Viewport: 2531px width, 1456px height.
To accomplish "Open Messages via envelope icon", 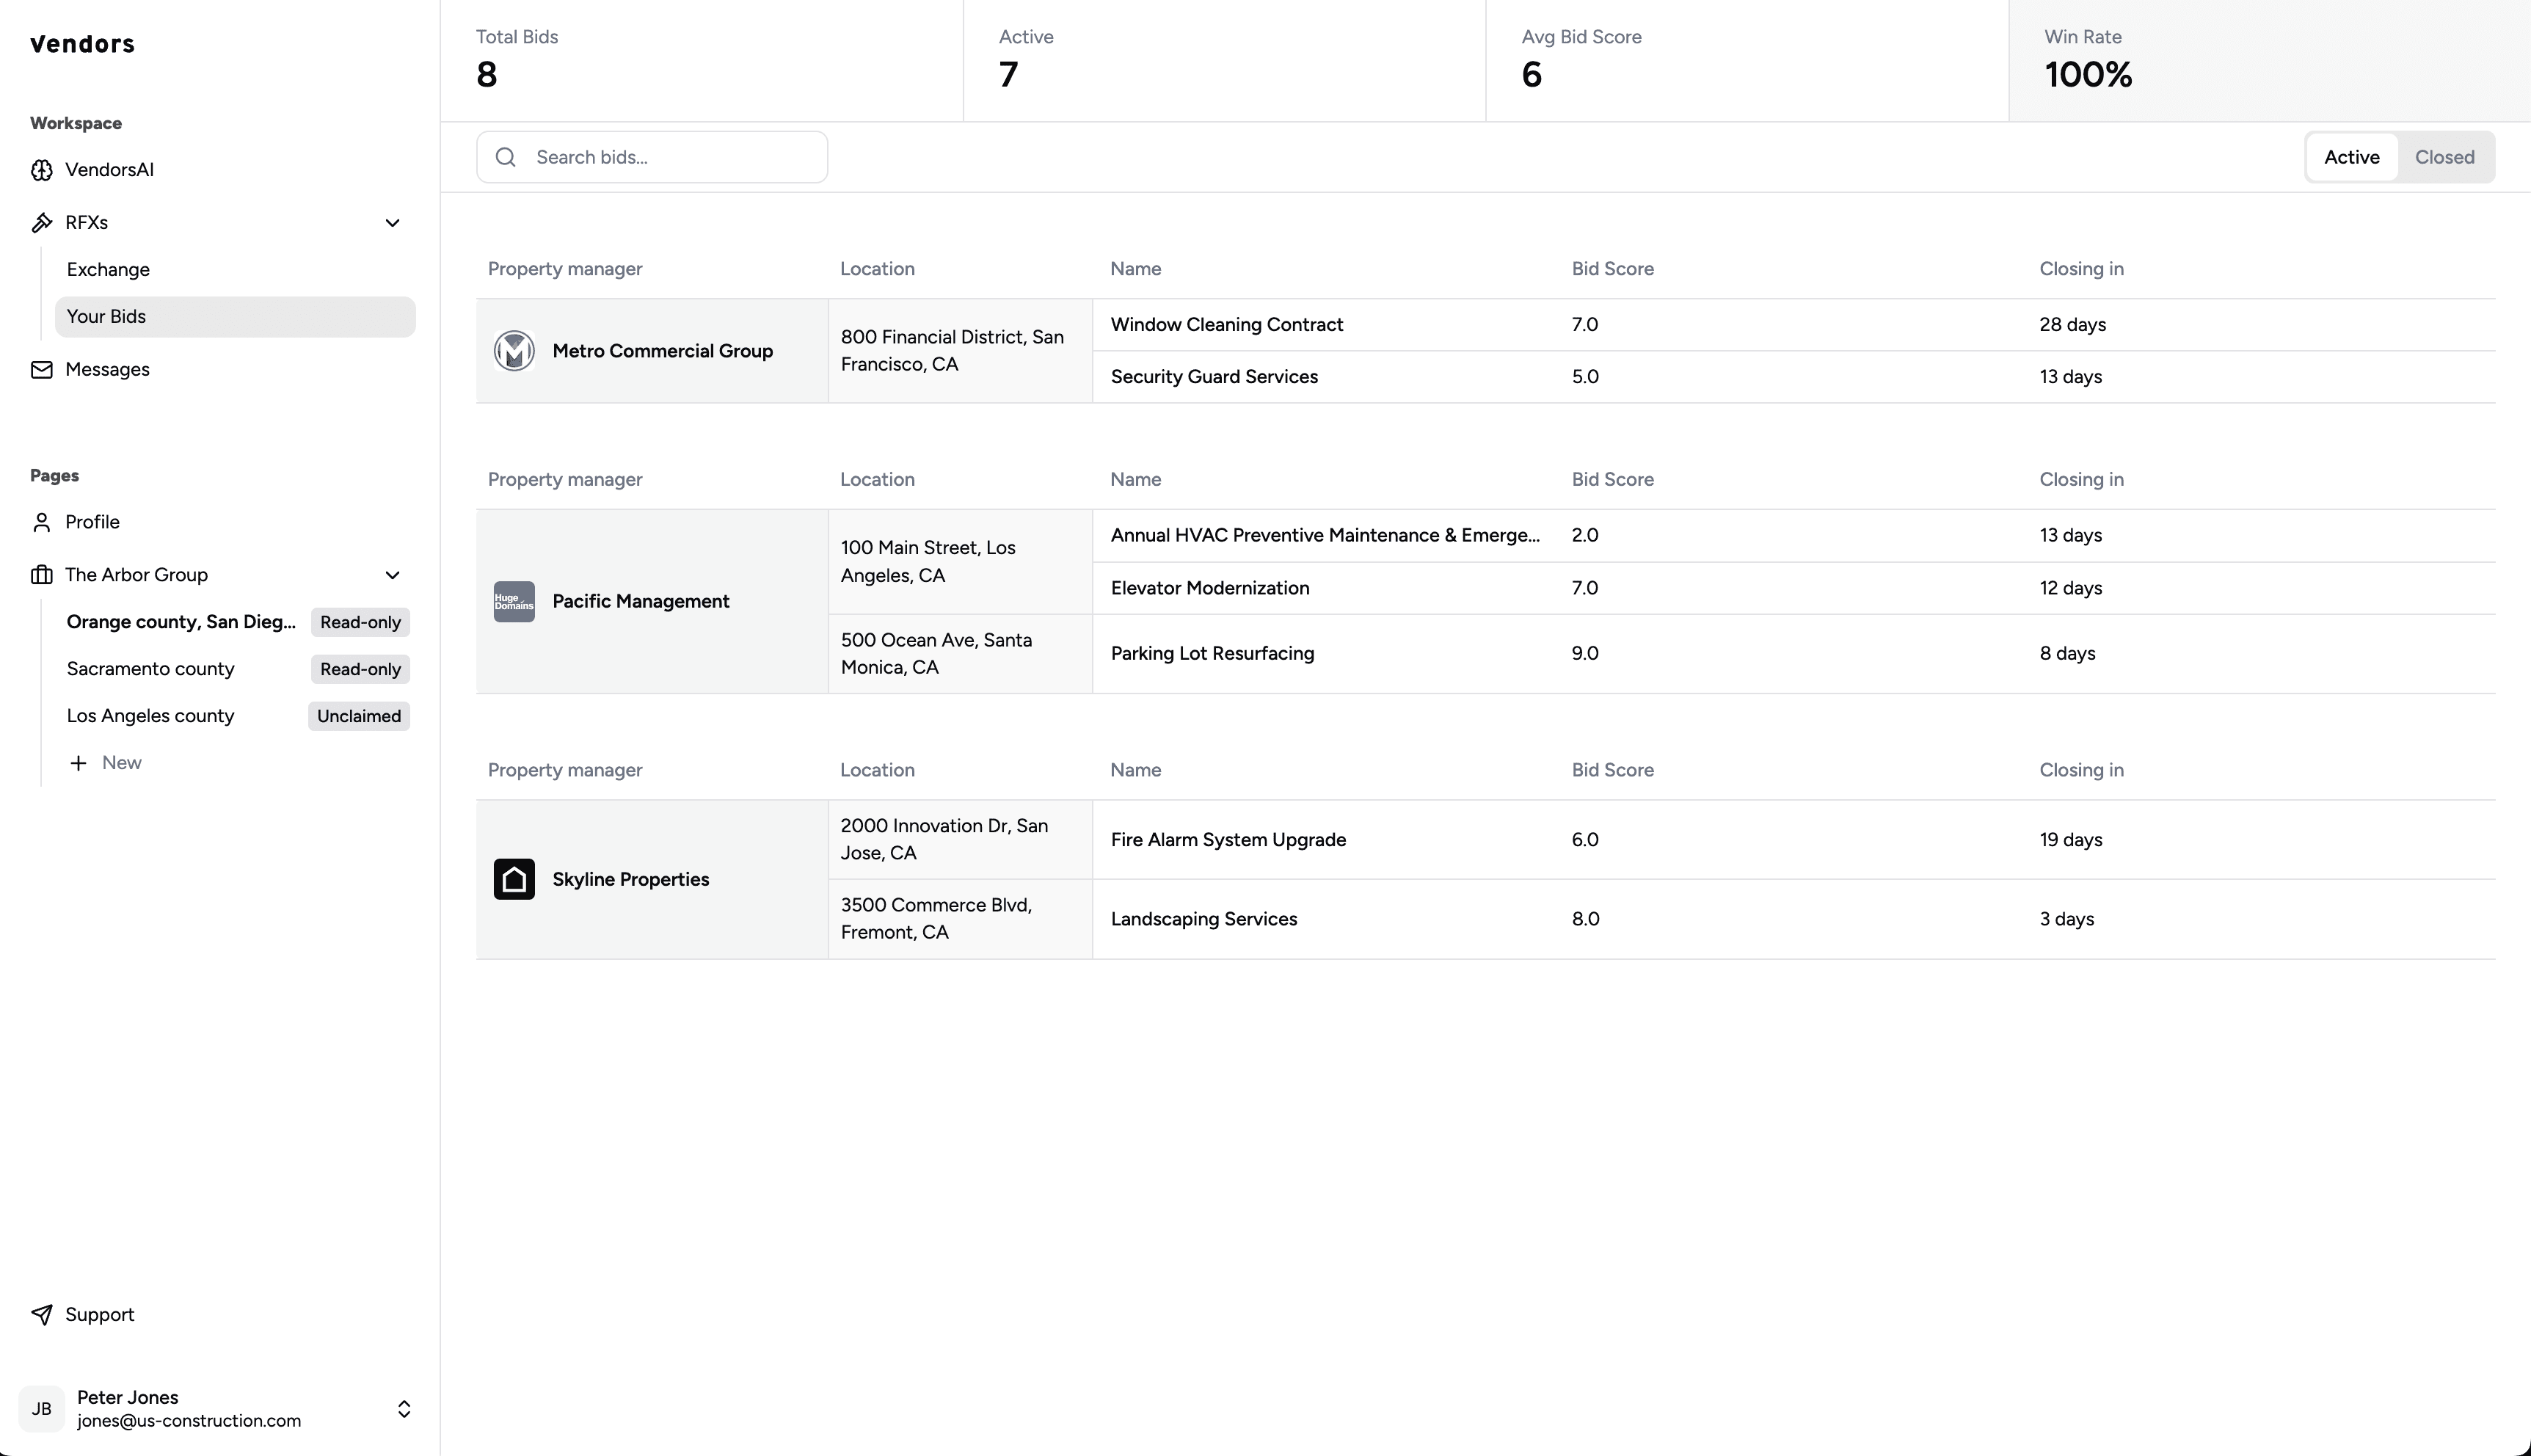I will (x=41, y=370).
